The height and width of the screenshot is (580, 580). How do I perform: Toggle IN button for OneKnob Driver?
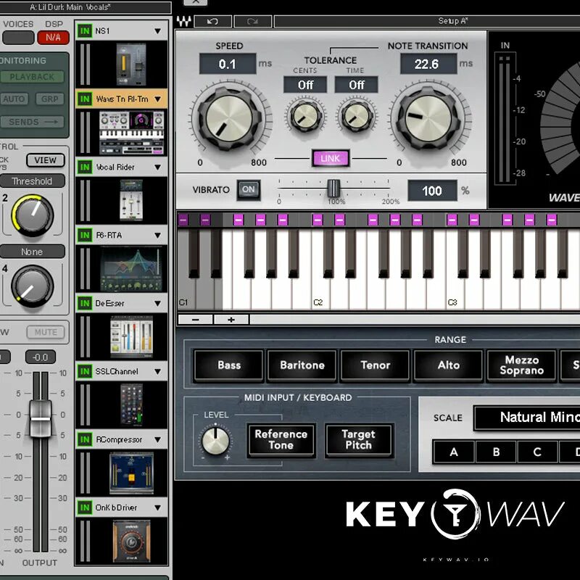coord(85,507)
